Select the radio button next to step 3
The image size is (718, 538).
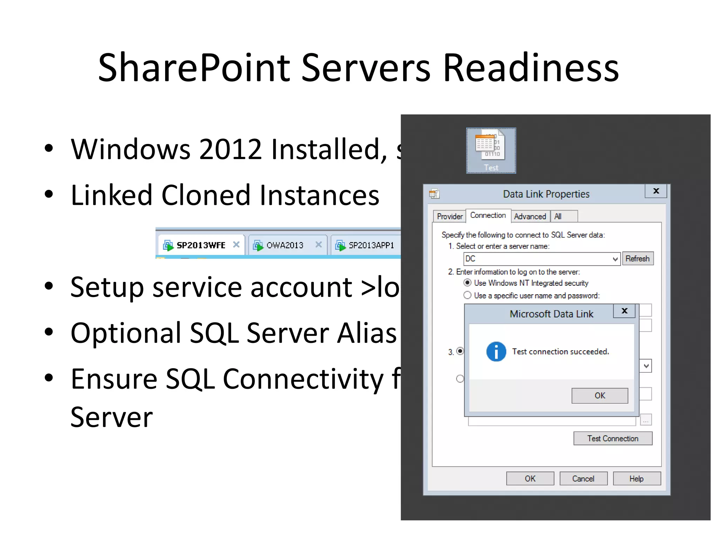tap(460, 351)
